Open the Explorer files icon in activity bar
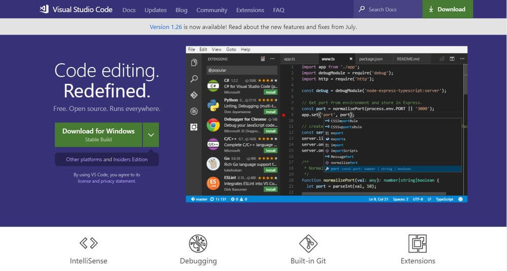Screen dimensions: 507x271 coord(194,62)
